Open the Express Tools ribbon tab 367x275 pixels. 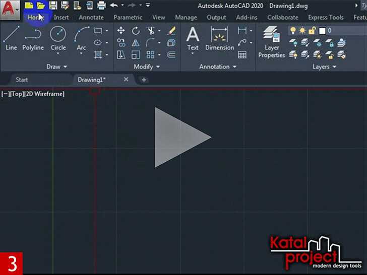(x=326, y=18)
